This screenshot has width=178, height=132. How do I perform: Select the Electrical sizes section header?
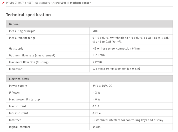point(89,79)
